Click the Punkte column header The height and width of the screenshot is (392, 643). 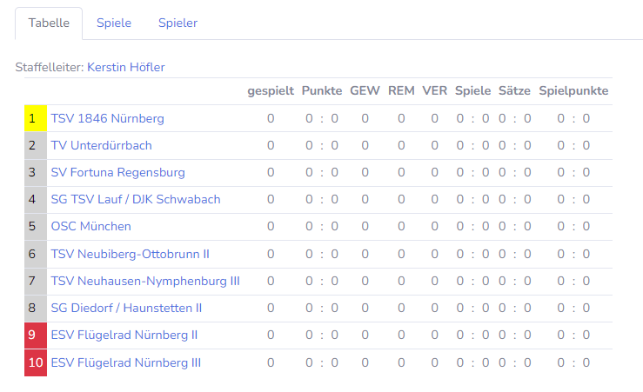coord(322,90)
